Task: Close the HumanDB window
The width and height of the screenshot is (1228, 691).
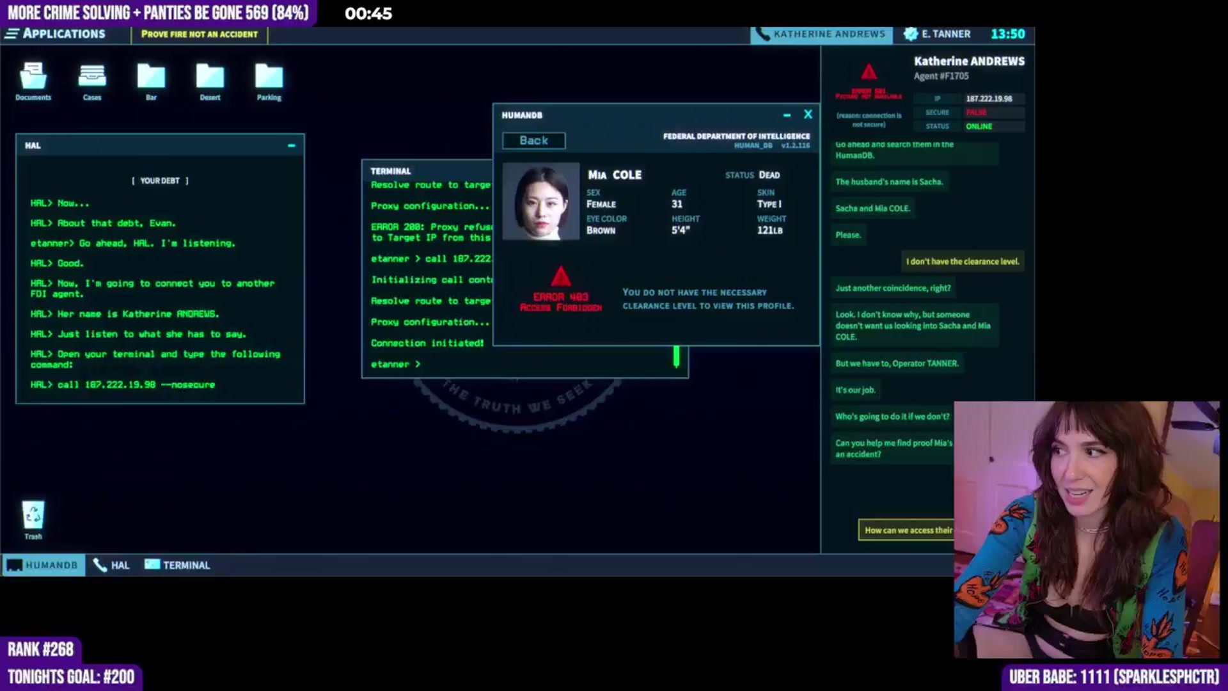Action: pyautogui.click(x=808, y=114)
